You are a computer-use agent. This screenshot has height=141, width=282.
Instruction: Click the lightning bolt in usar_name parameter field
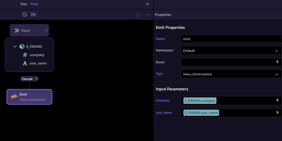pyautogui.click(x=277, y=113)
